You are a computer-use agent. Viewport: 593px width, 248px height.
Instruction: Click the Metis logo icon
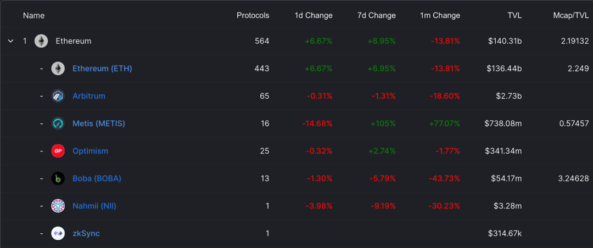pos(58,123)
